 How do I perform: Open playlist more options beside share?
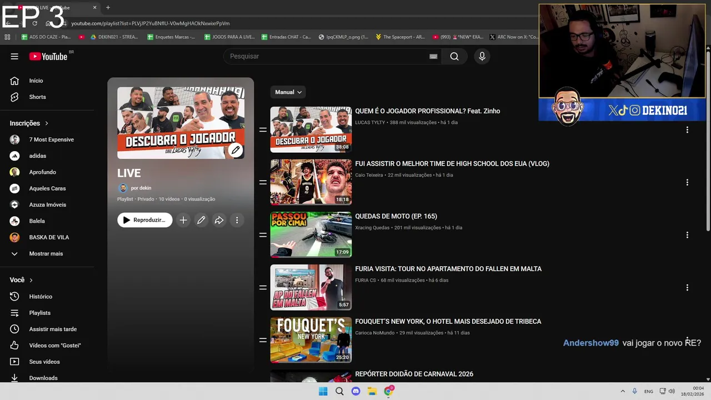237,220
